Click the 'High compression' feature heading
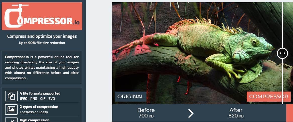 [x=35, y=120]
